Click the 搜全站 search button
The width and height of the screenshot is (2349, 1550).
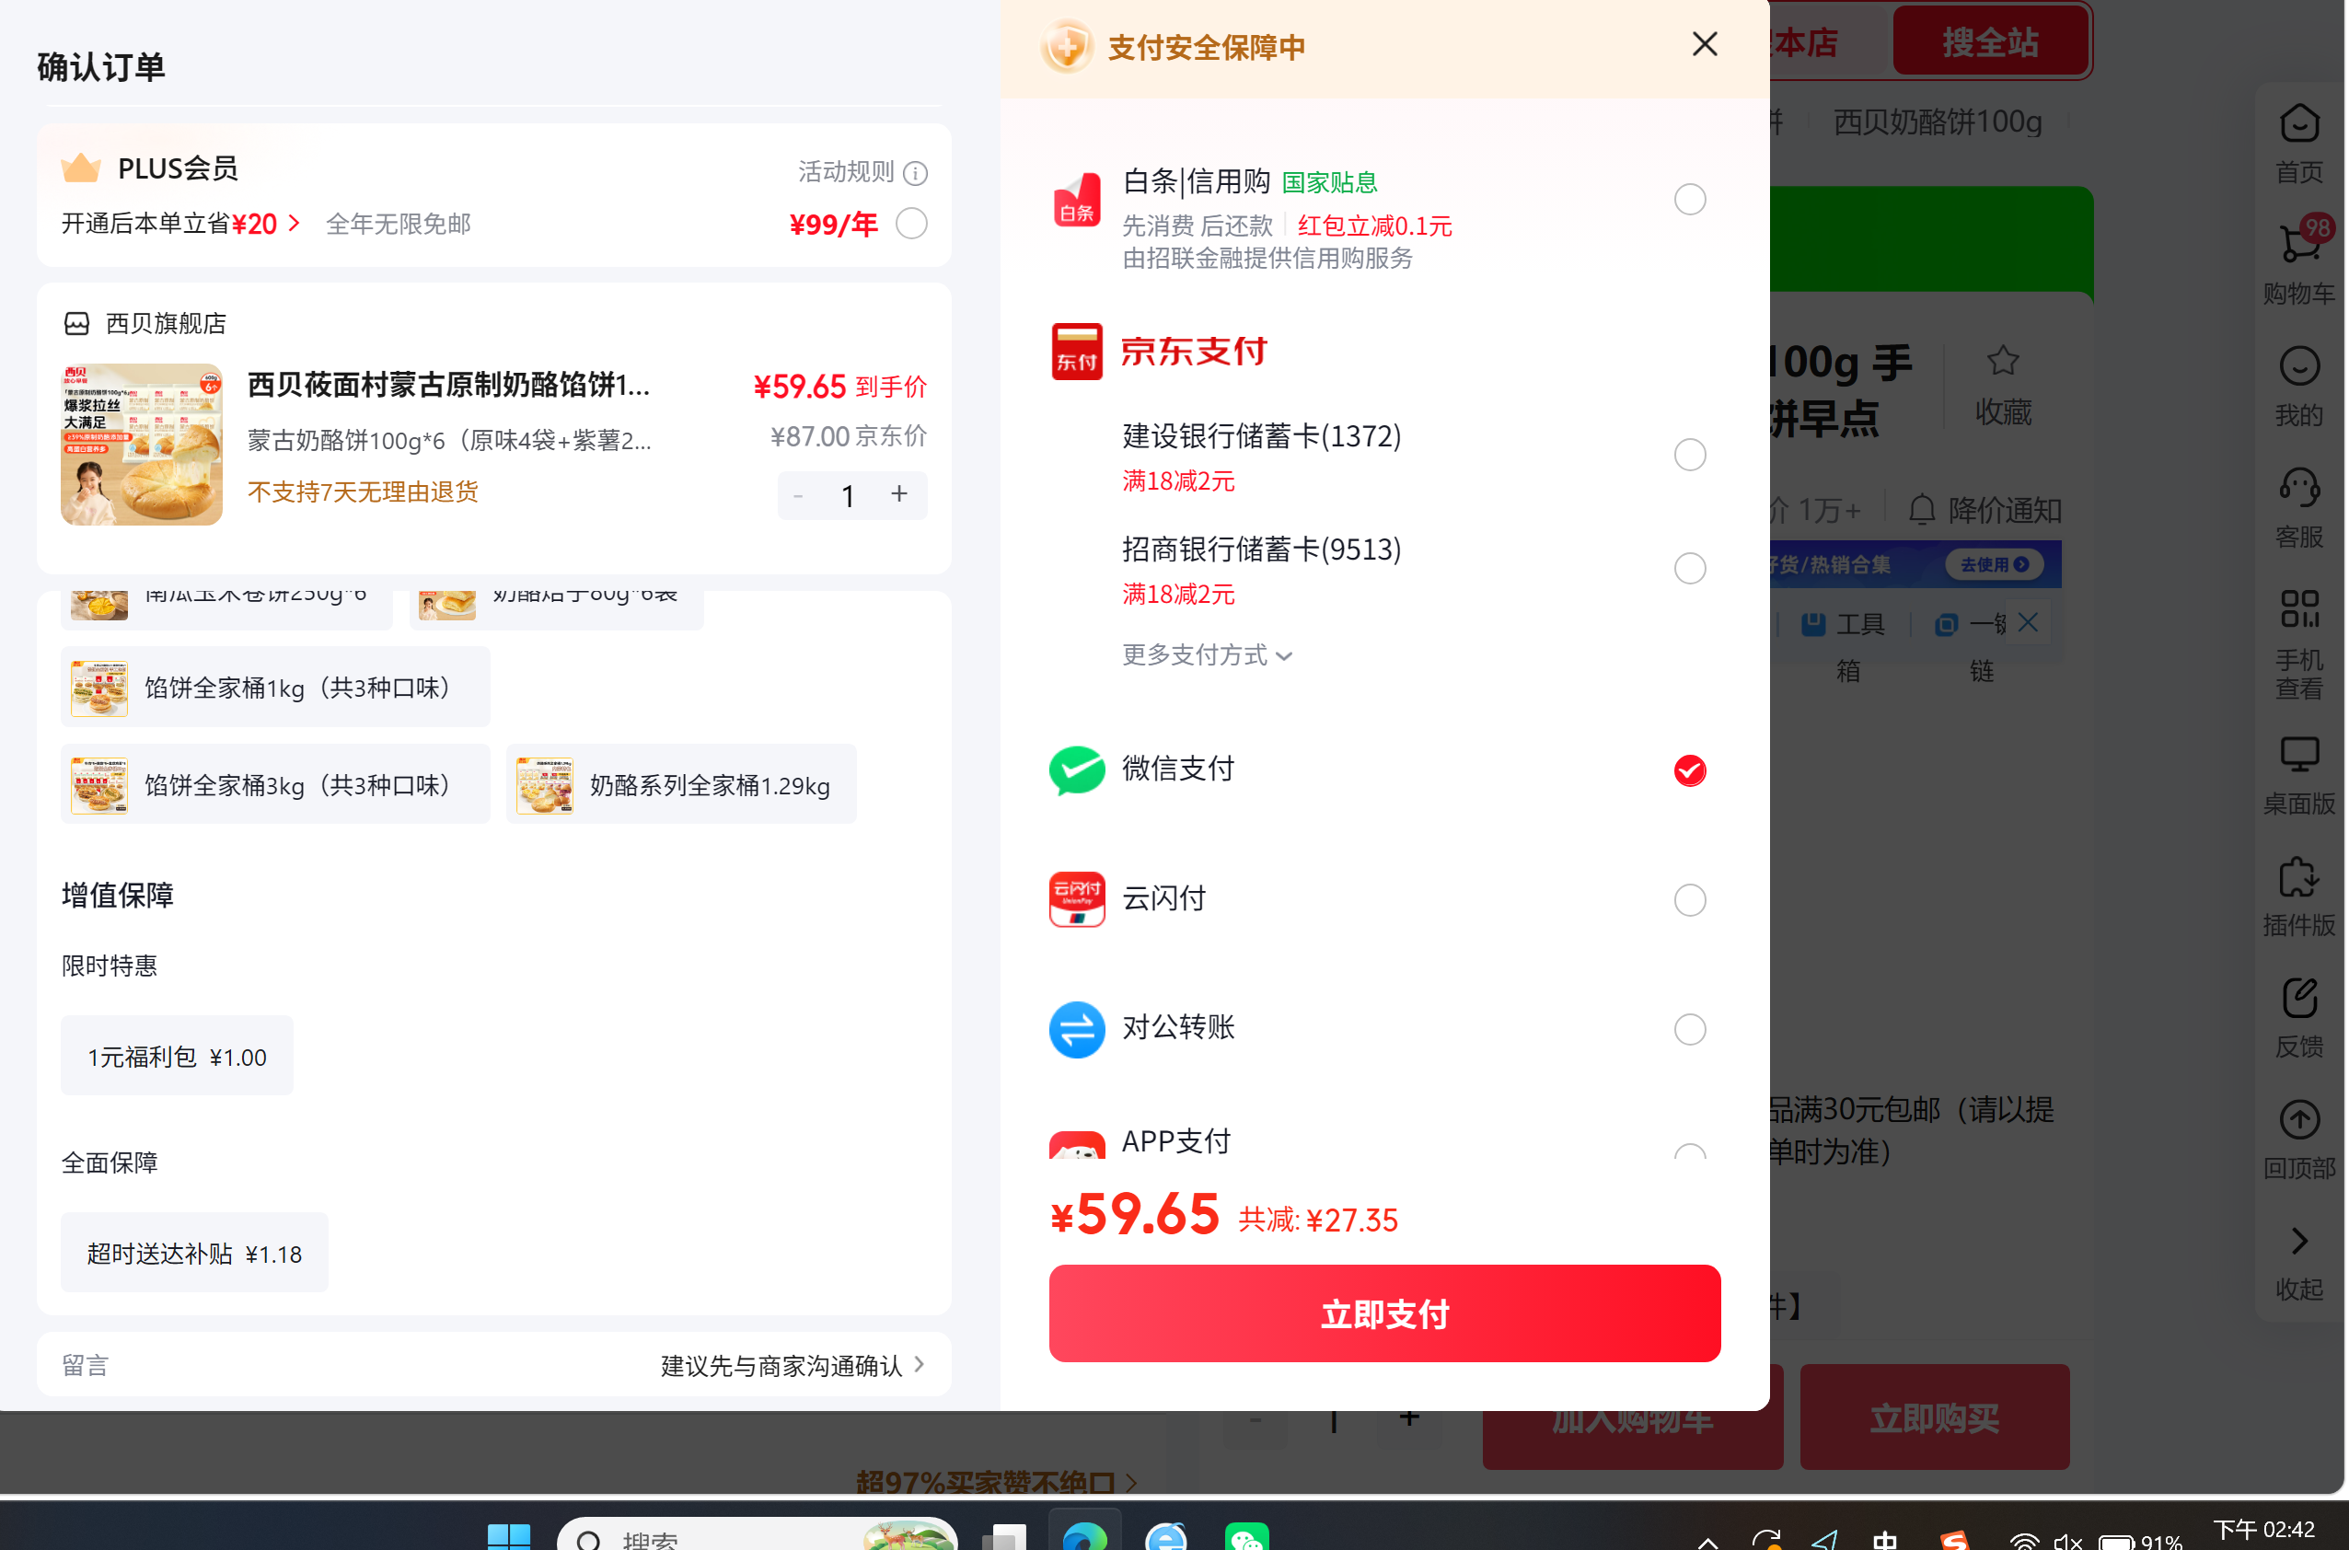(1990, 41)
